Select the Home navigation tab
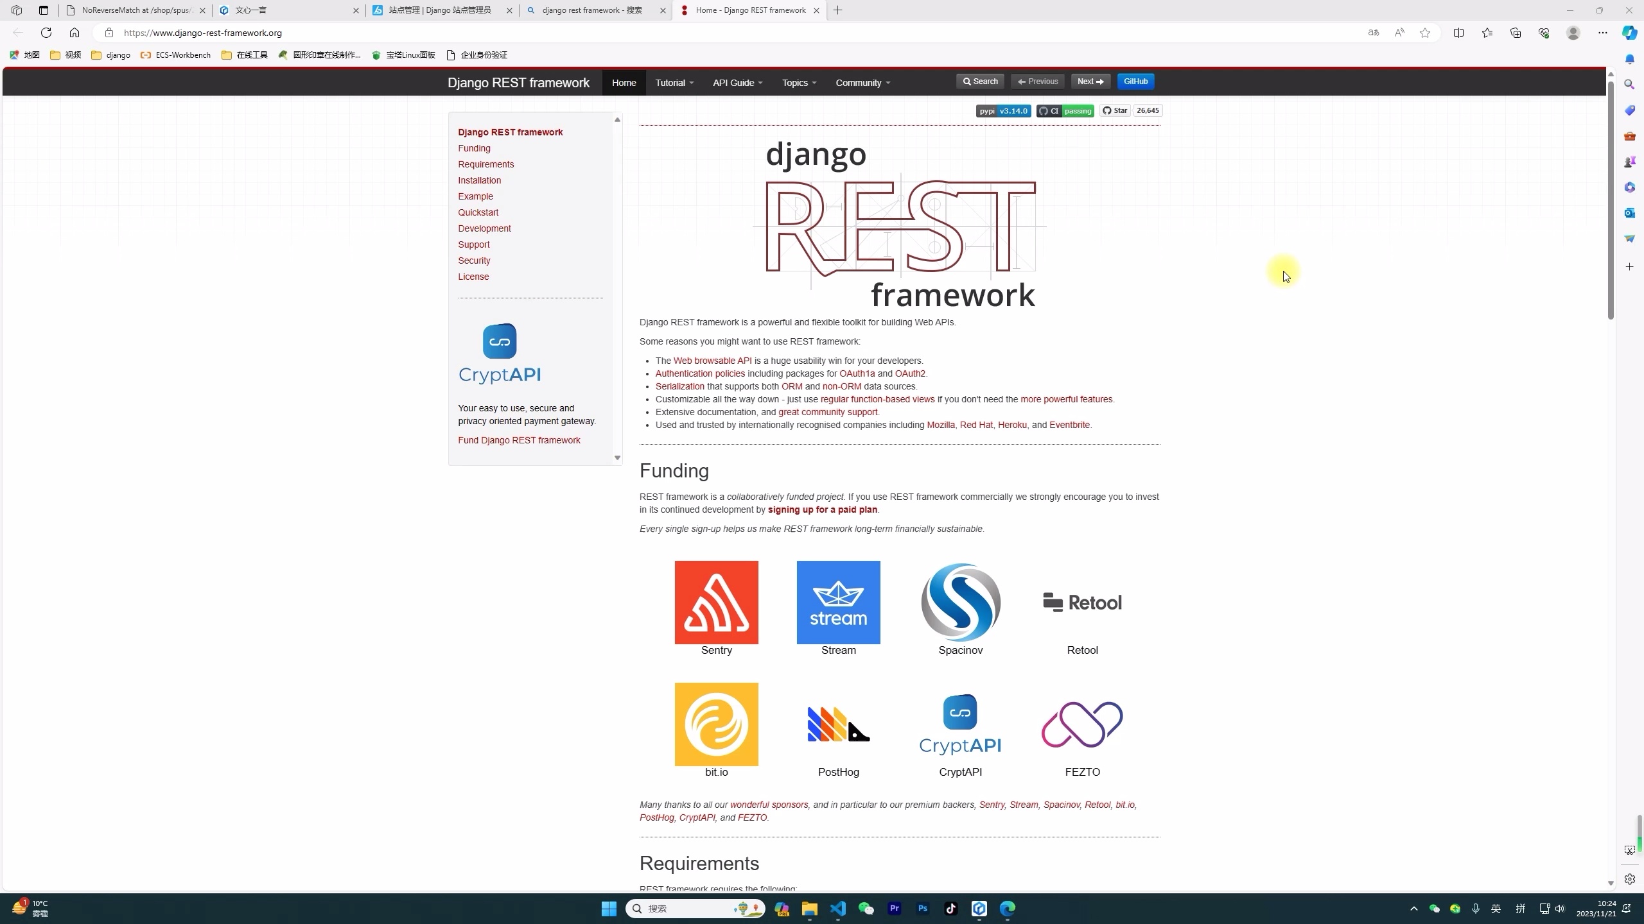This screenshot has width=1644, height=924. pyautogui.click(x=624, y=82)
